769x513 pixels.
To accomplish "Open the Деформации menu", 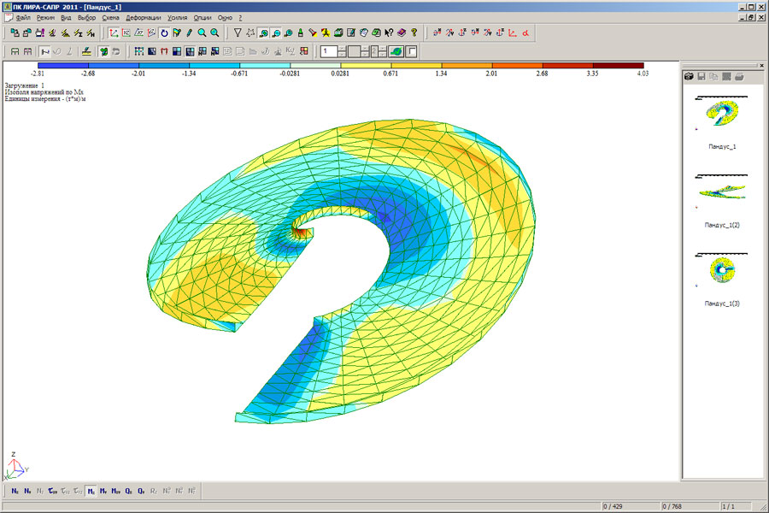I will tap(143, 17).
